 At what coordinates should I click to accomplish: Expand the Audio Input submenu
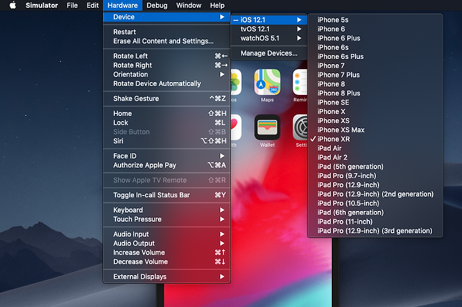click(167, 234)
